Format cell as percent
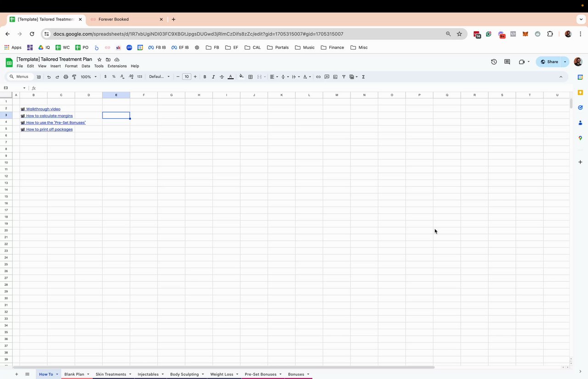The height and width of the screenshot is (379, 588). [114, 77]
